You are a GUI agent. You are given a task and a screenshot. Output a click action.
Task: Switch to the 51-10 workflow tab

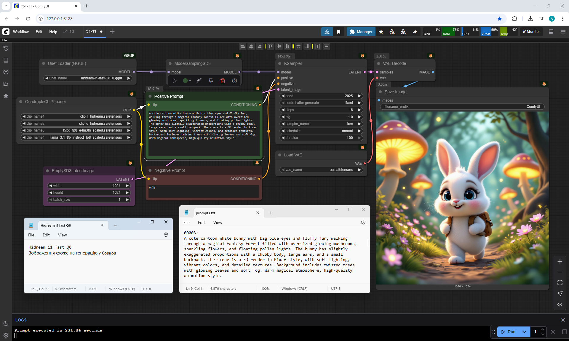(x=69, y=31)
